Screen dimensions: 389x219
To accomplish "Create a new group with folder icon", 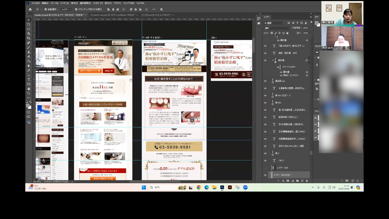I will pos(297,181).
